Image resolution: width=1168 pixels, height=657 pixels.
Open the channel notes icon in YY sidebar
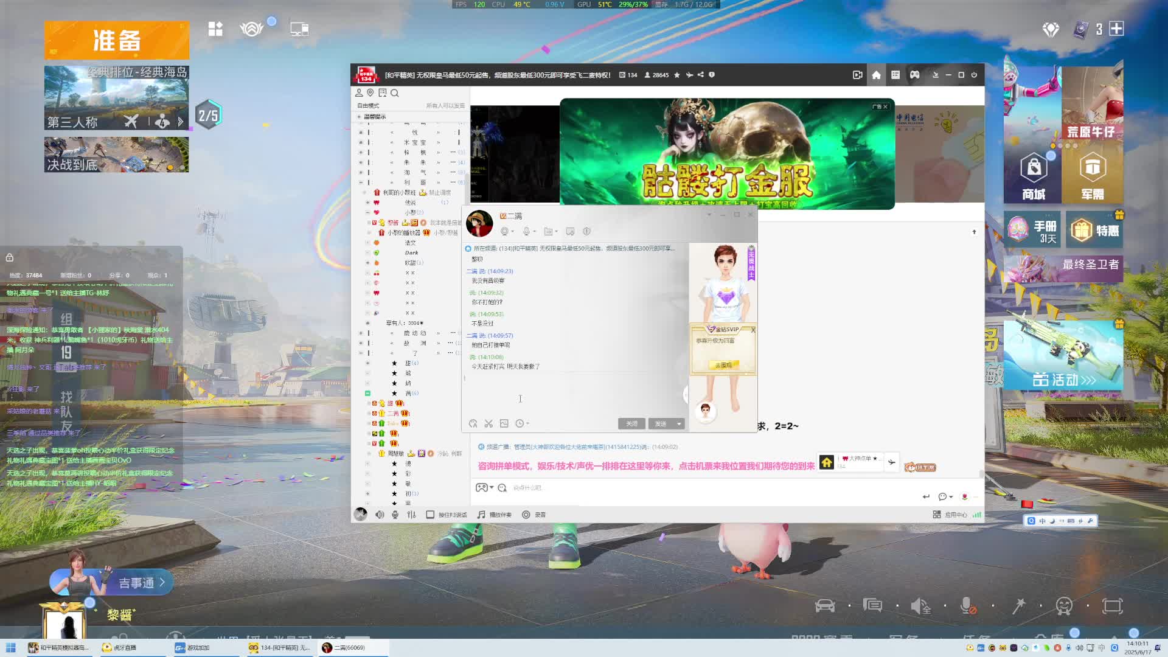(x=383, y=93)
